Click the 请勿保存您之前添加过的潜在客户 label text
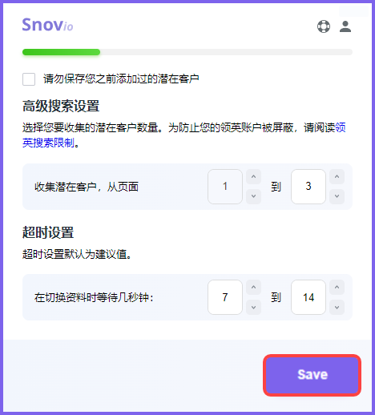375x415 pixels. point(121,79)
